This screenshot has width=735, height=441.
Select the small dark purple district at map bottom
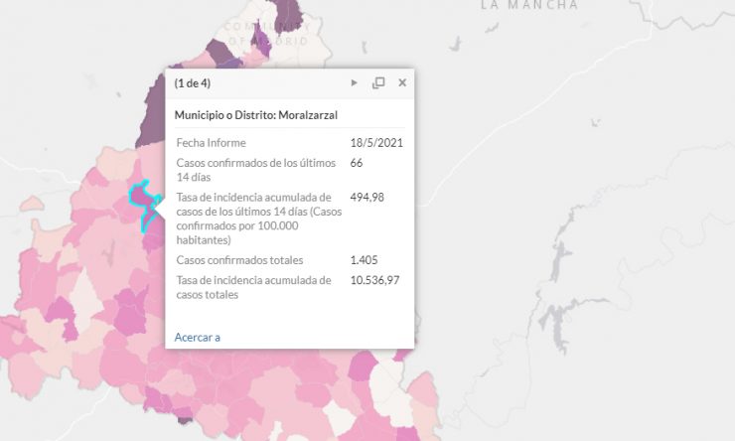point(185,415)
